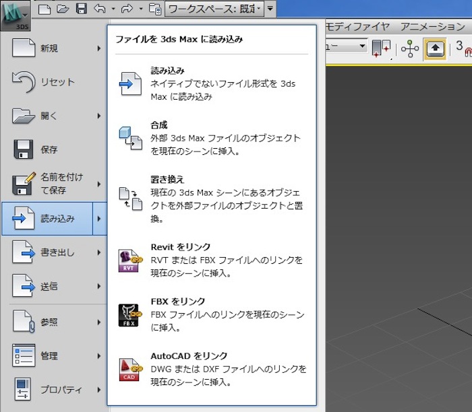This screenshot has height=412, width=472.
Task: Open the アニメーション menu
Action: click(432, 27)
